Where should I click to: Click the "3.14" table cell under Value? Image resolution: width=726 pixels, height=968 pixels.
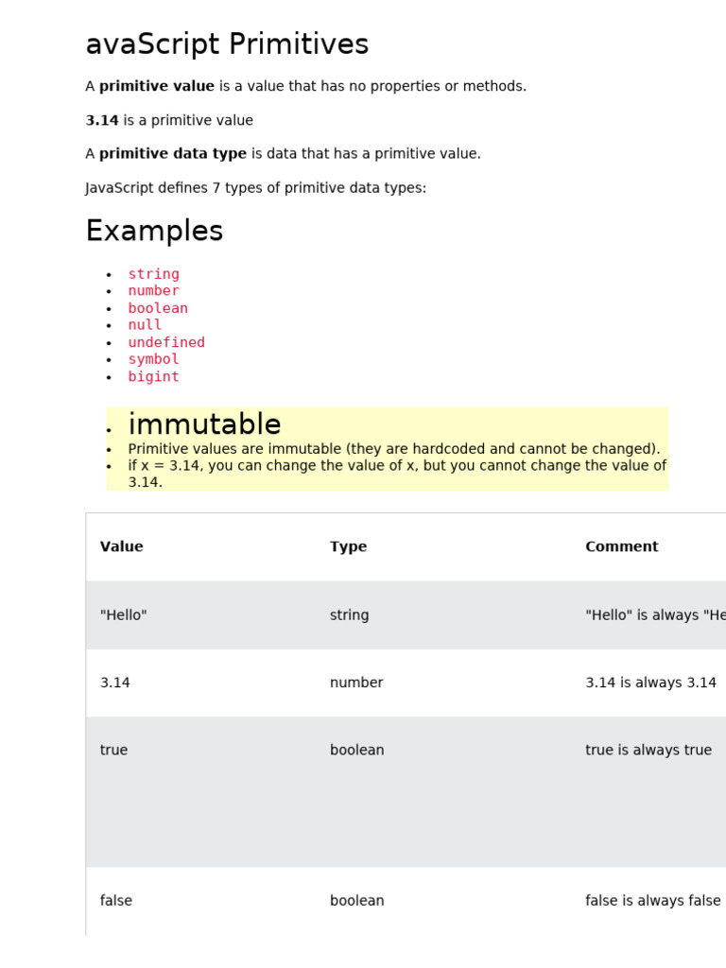pyautogui.click(x=115, y=683)
